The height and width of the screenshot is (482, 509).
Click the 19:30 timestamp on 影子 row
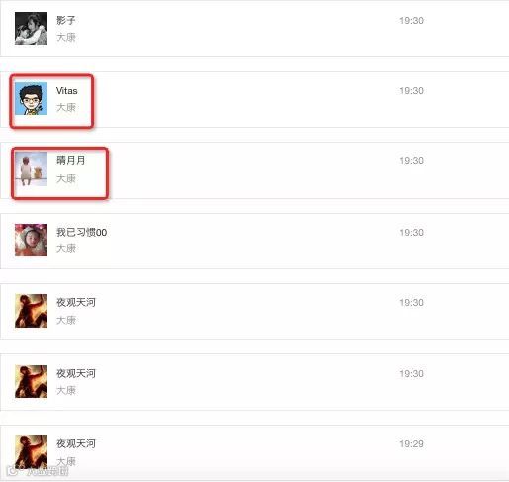point(411,21)
